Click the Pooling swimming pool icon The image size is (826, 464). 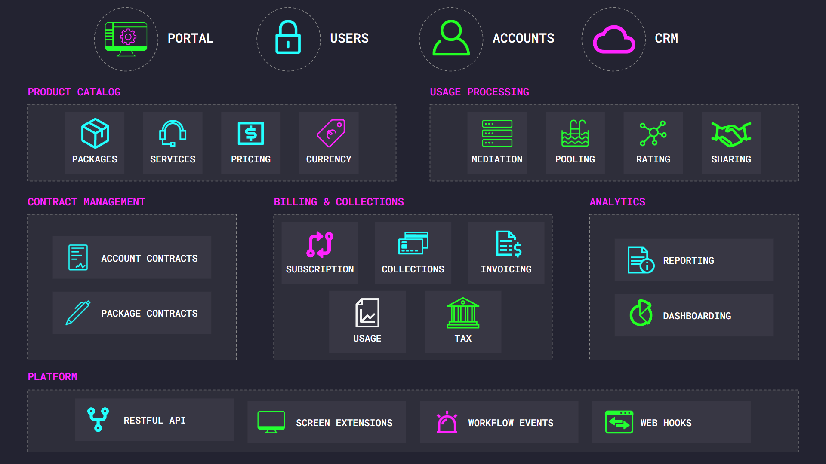575,133
